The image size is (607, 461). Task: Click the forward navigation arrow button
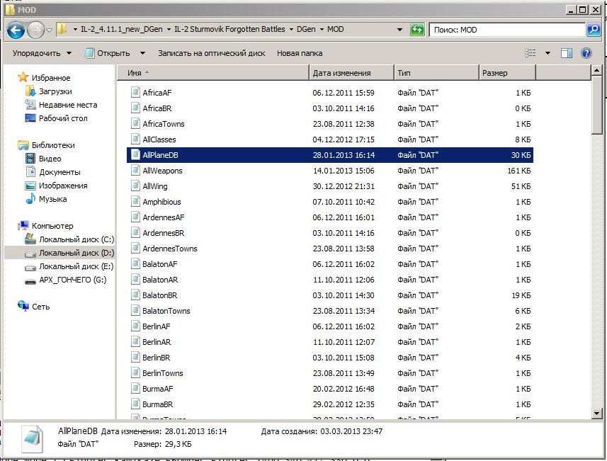[35, 30]
